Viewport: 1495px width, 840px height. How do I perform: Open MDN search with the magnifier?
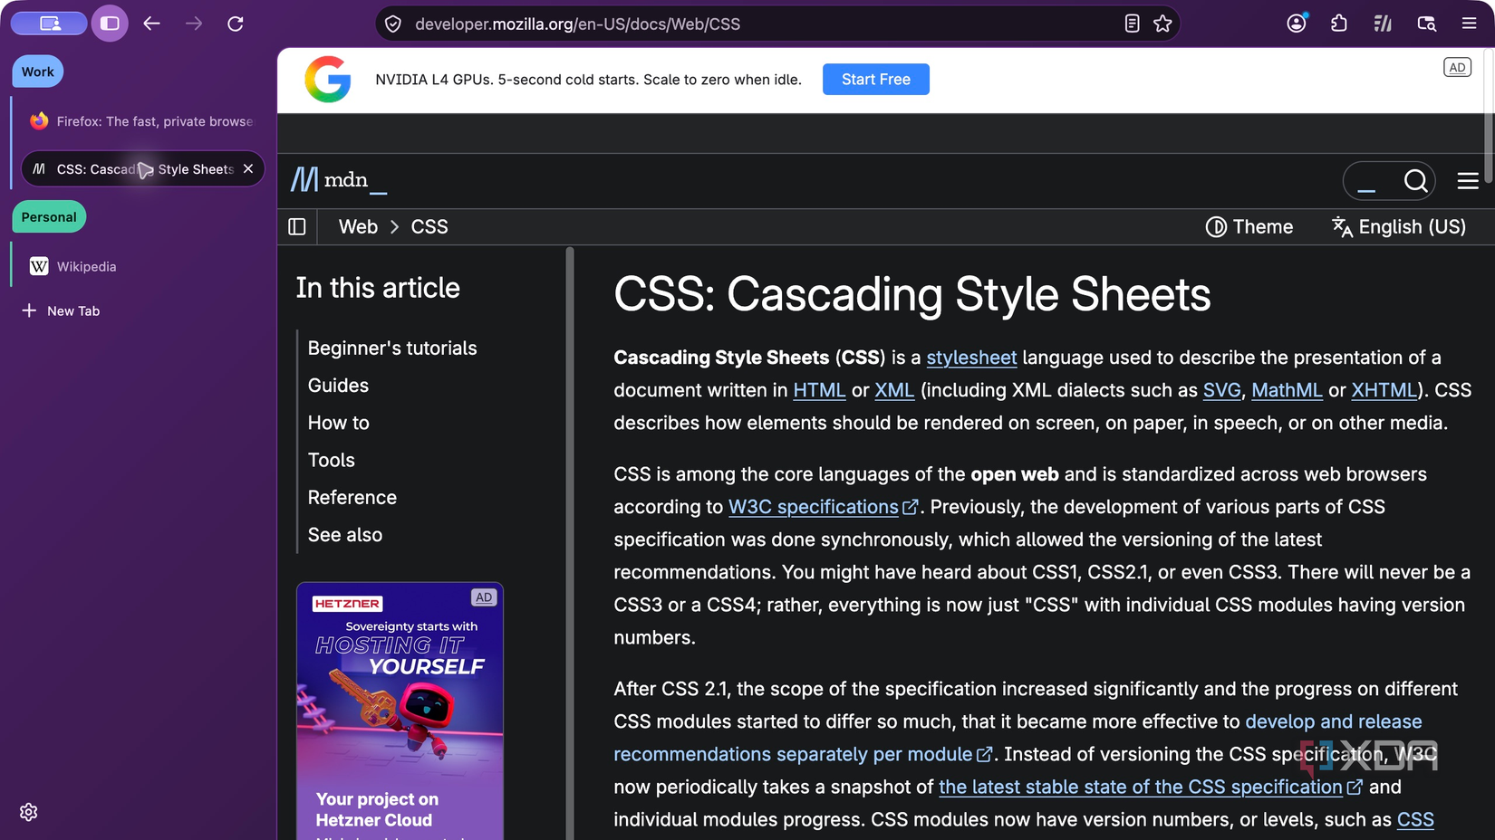coord(1415,181)
